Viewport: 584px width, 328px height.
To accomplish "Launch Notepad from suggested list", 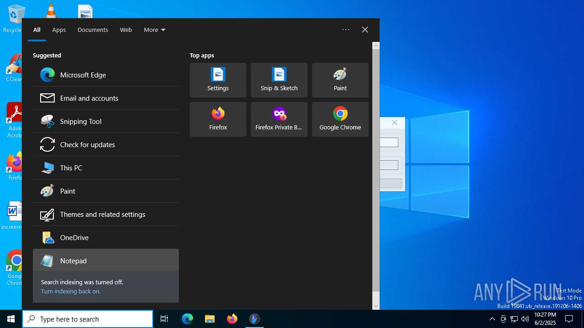I will click(105, 261).
